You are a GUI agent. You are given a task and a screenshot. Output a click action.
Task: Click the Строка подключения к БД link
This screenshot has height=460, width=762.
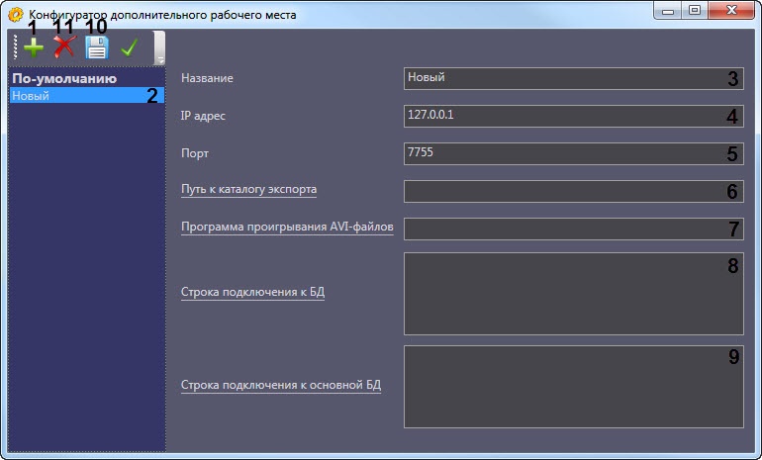(252, 293)
